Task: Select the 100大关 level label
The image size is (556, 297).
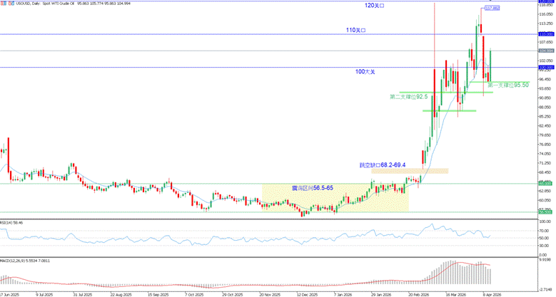Action: click(x=365, y=72)
